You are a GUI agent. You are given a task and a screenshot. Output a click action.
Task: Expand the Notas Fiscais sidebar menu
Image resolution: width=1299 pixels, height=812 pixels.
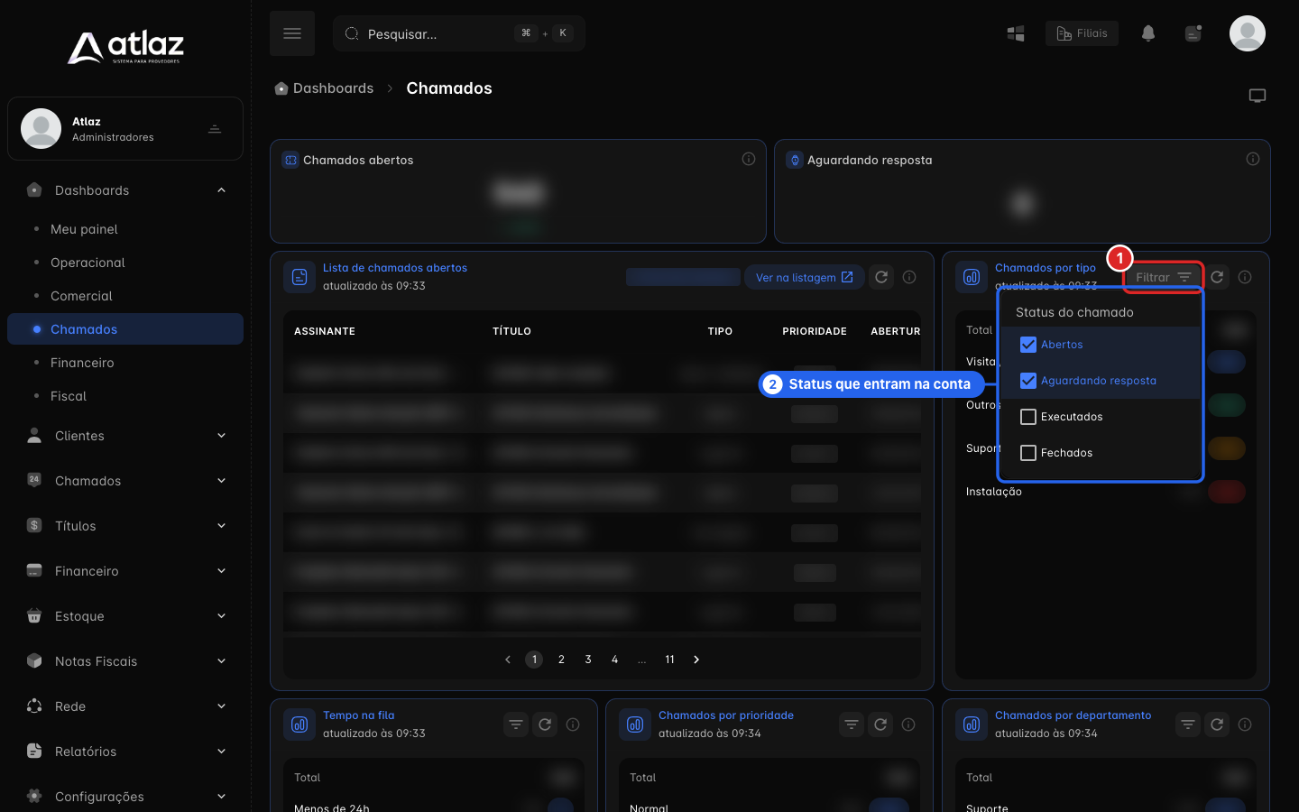pos(125,661)
